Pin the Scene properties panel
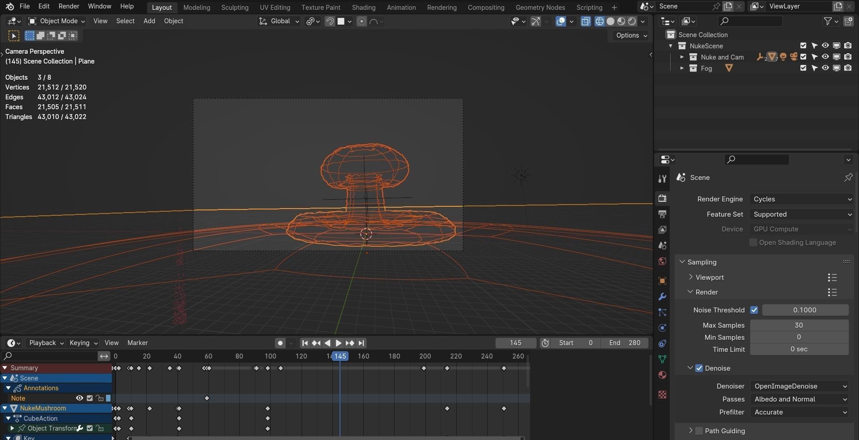Image resolution: width=859 pixels, height=440 pixels. 848,178
